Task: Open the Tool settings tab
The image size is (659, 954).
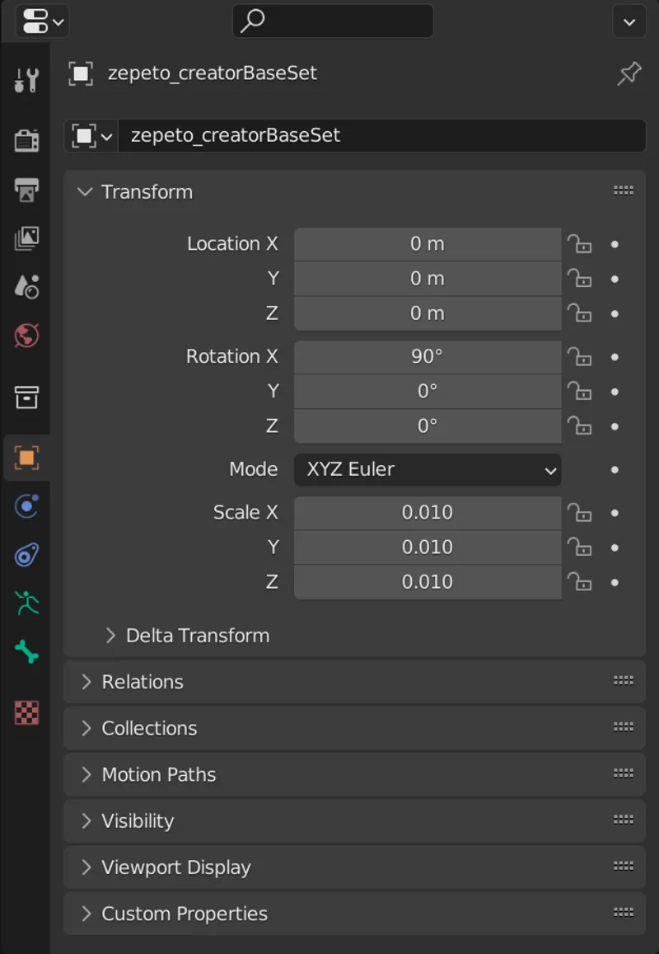Action: point(26,79)
